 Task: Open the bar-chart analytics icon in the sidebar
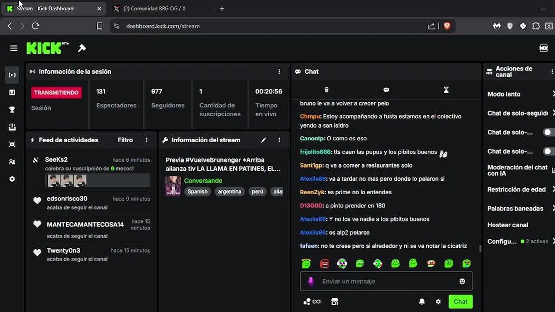pyautogui.click(x=12, y=92)
